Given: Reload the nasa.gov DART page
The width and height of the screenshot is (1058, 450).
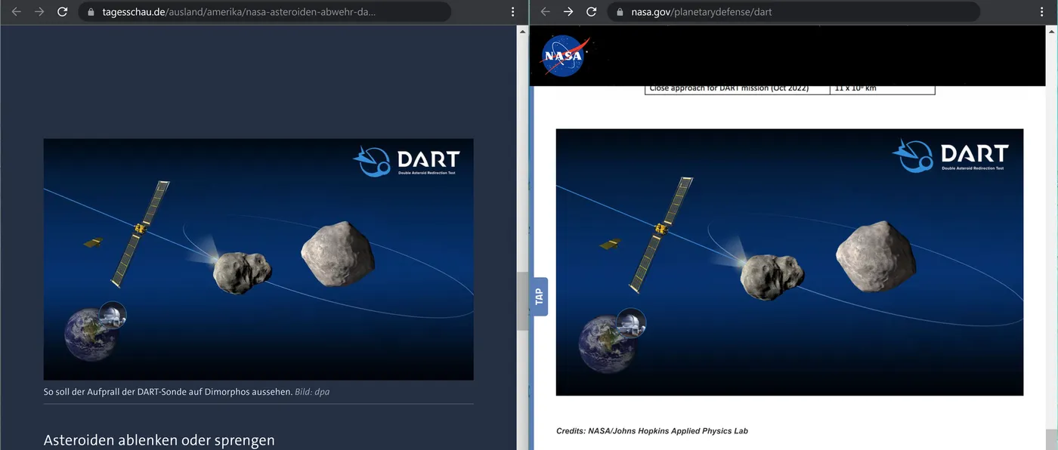Looking at the screenshot, I should pyautogui.click(x=592, y=12).
